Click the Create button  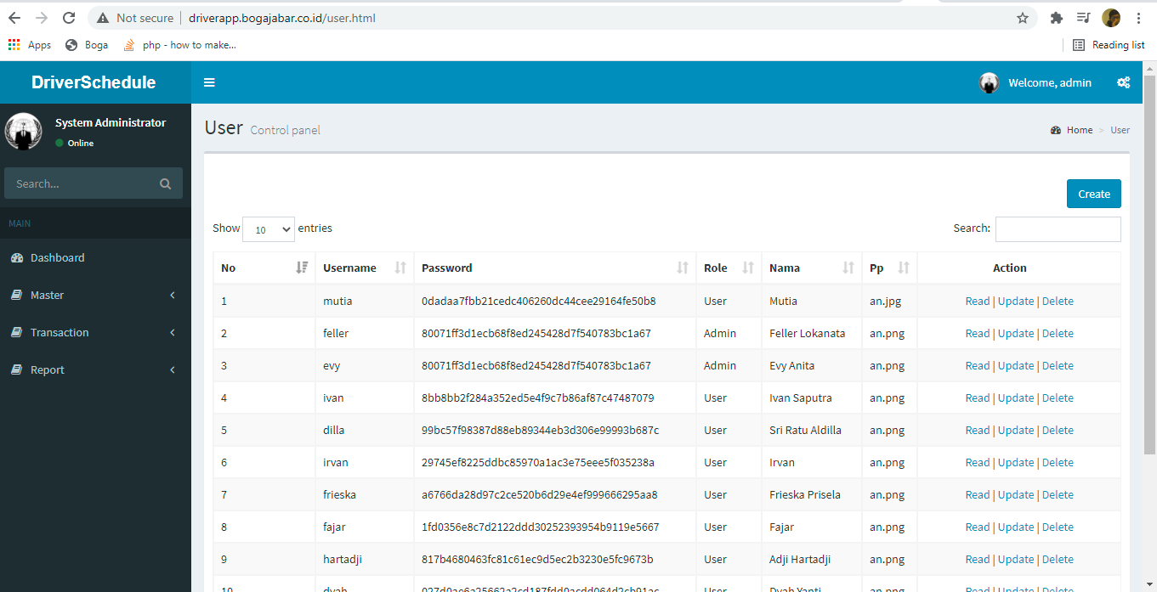tap(1094, 194)
